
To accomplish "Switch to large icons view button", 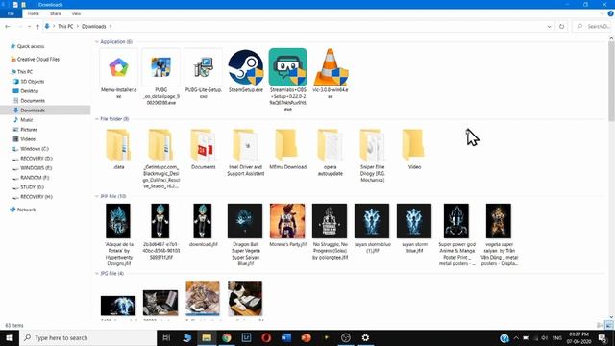I will pyautogui.click(x=608, y=325).
